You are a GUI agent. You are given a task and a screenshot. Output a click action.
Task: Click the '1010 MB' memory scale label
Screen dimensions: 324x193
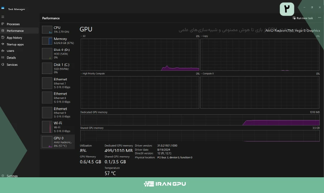(x=315, y=112)
